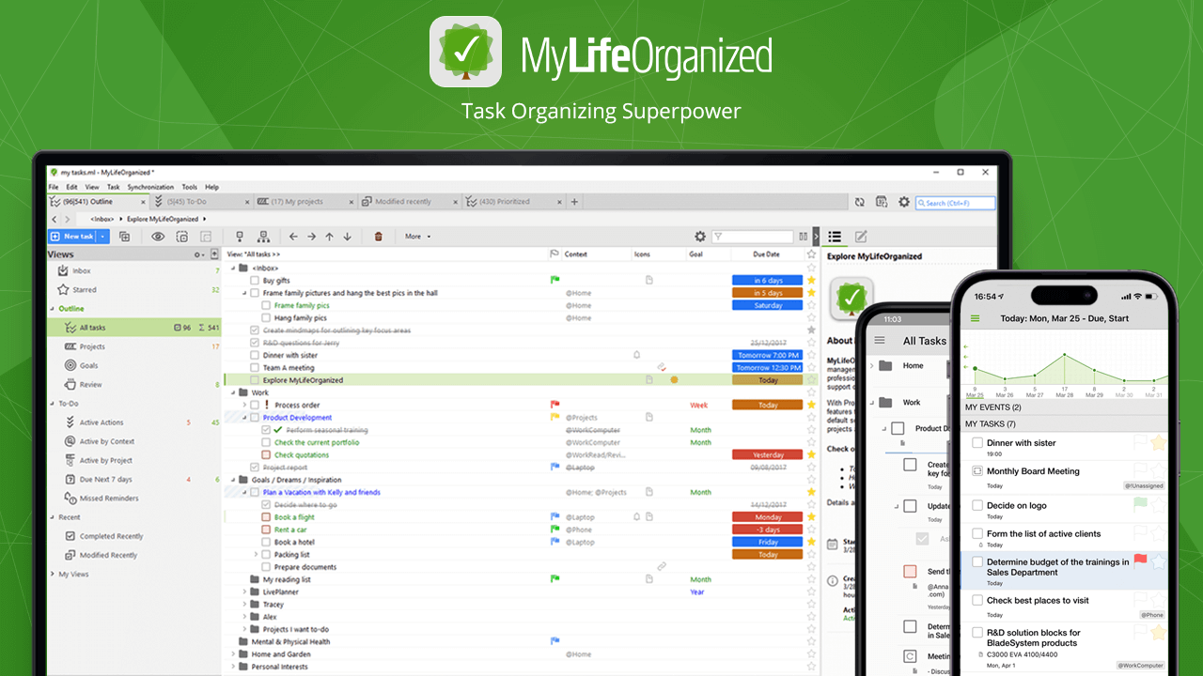Open the New task dropdown arrow
The image size is (1203, 676).
(x=103, y=237)
